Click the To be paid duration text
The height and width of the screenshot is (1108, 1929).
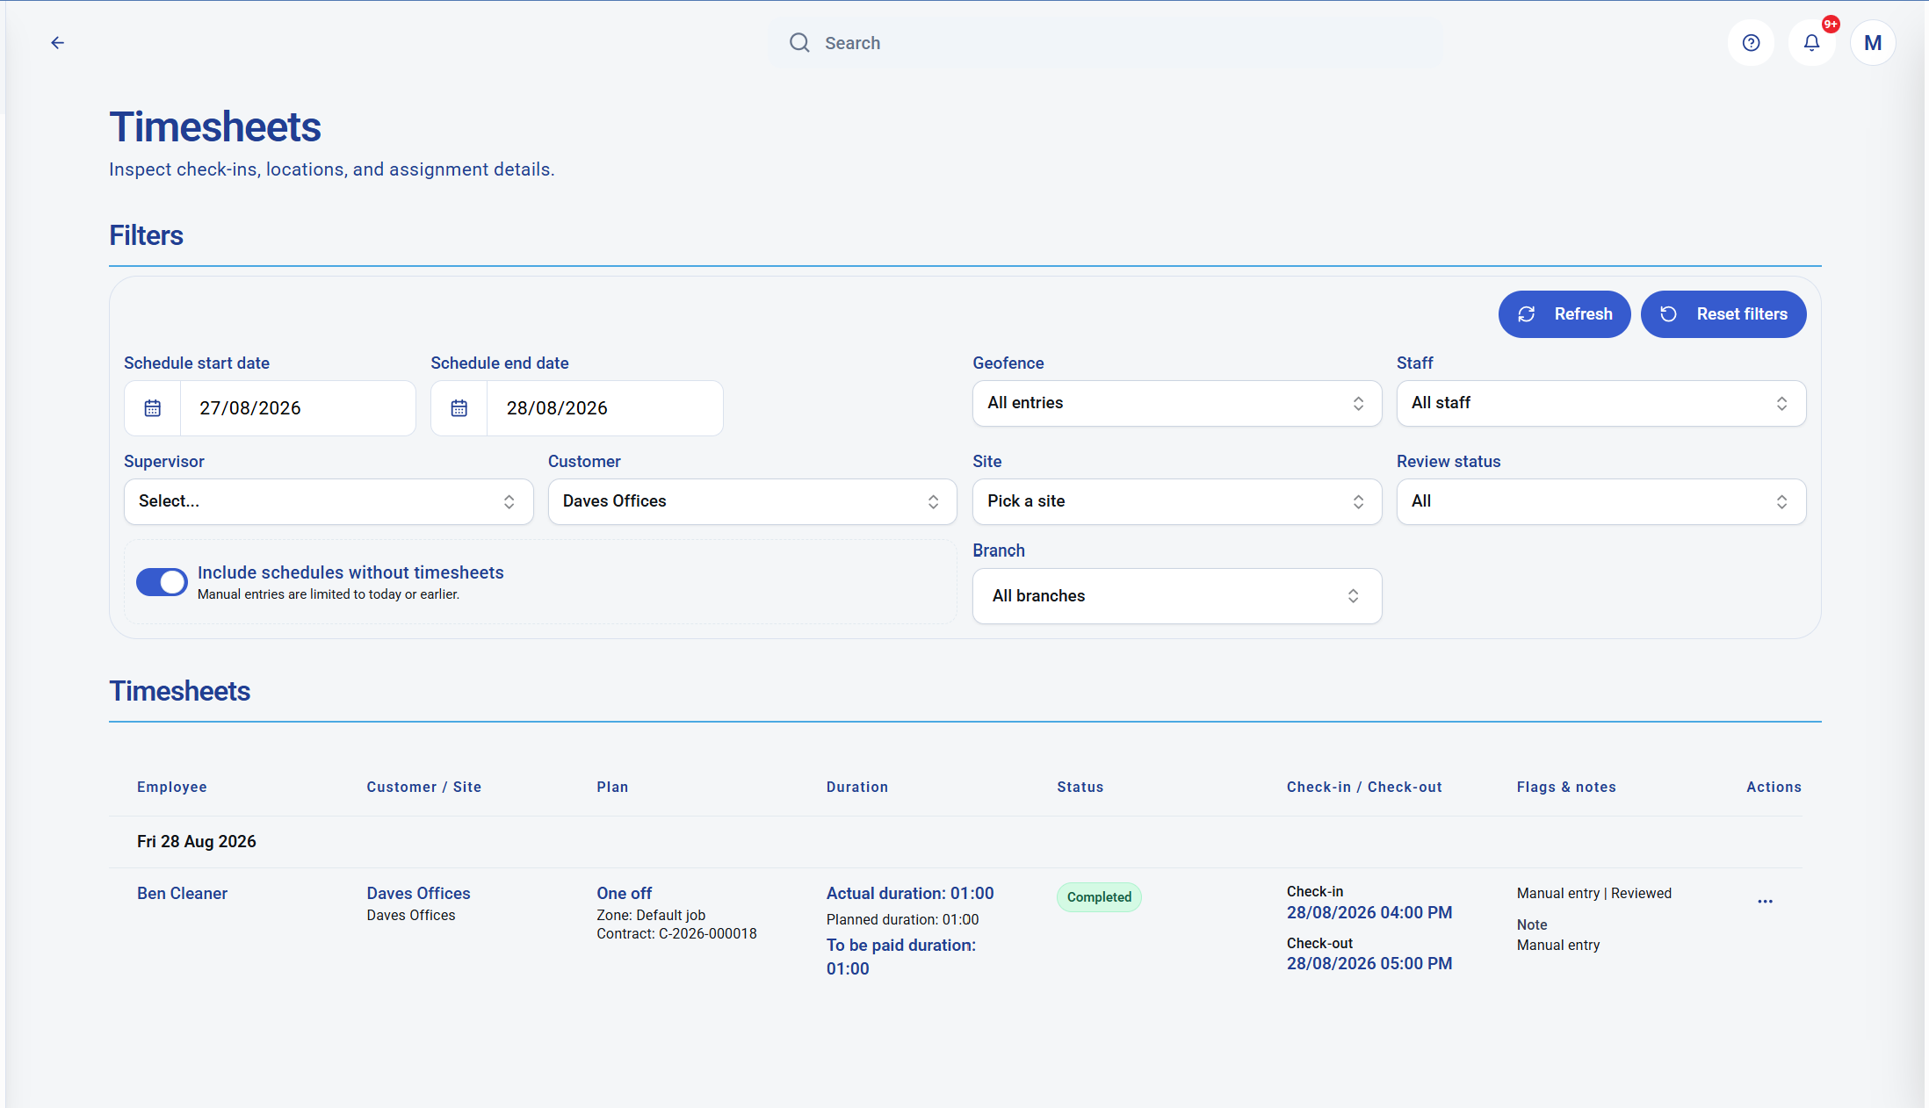pos(901,957)
